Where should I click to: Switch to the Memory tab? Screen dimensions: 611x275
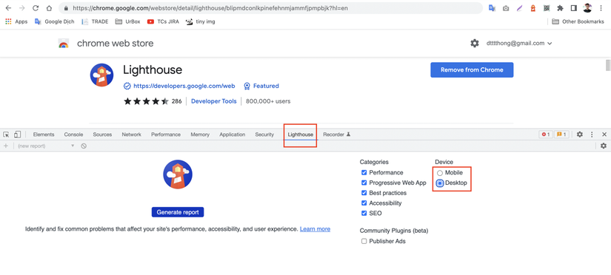[200, 135]
